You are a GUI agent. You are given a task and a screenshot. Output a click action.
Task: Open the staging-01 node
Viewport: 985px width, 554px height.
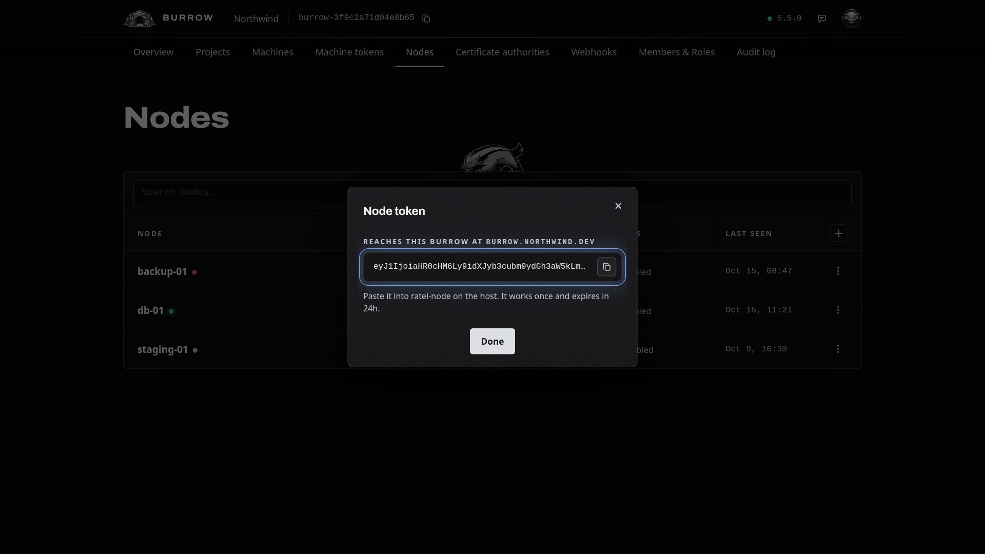click(163, 349)
